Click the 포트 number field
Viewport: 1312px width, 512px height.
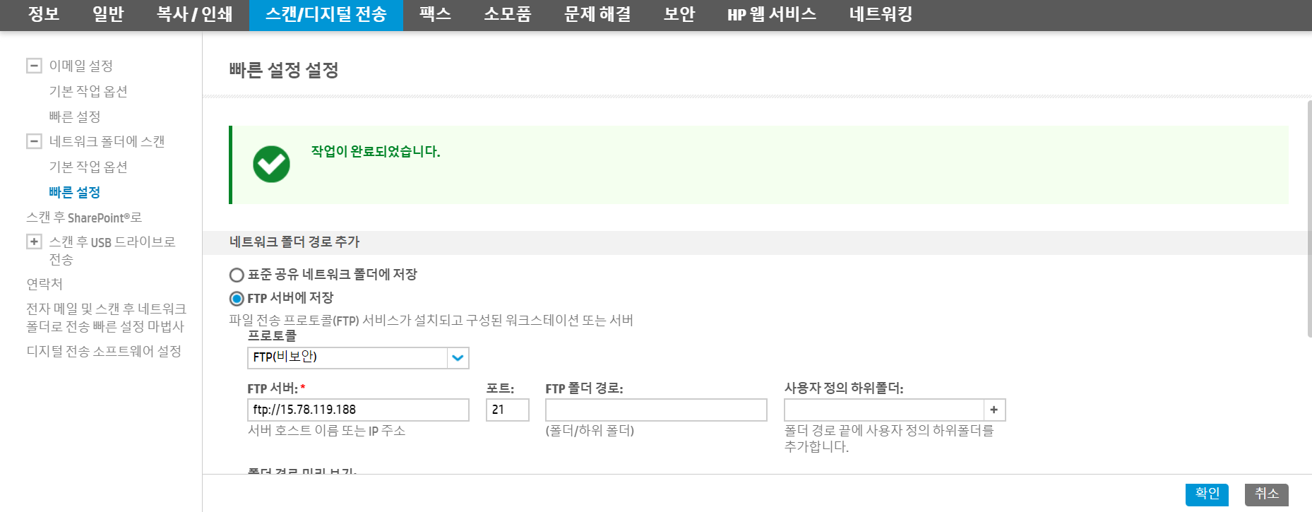pos(507,410)
